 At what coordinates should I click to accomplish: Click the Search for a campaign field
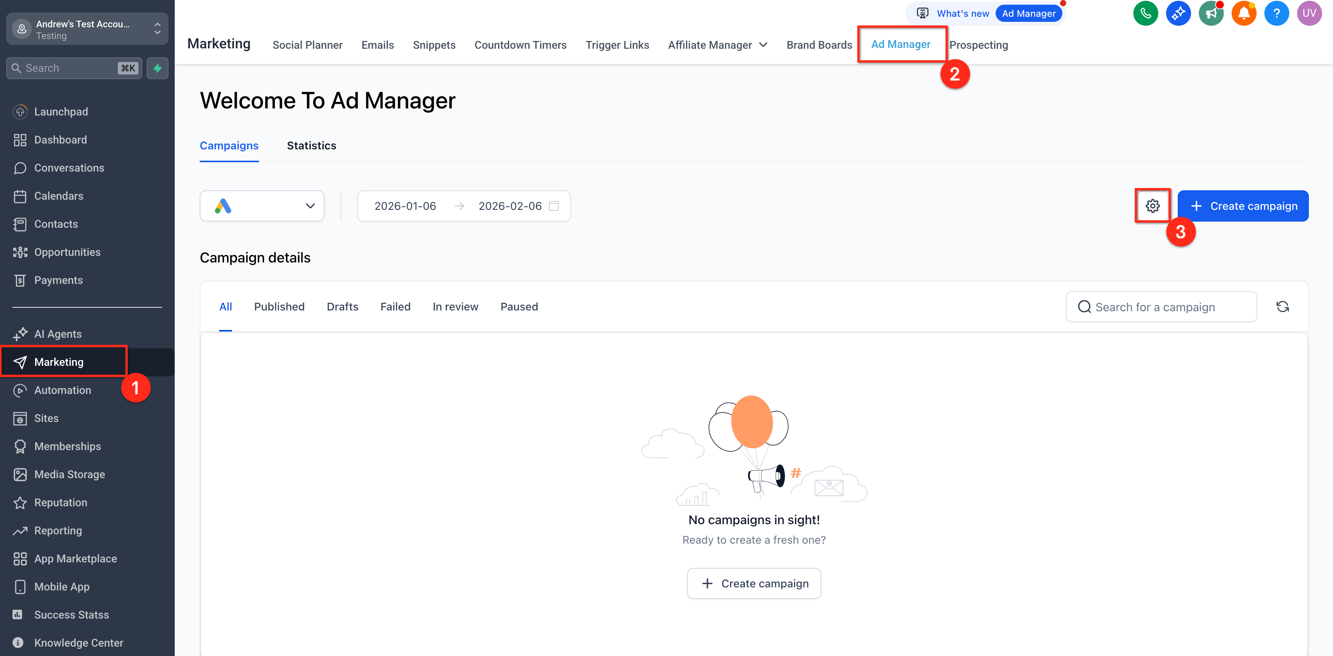pyautogui.click(x=1161, y=307)
